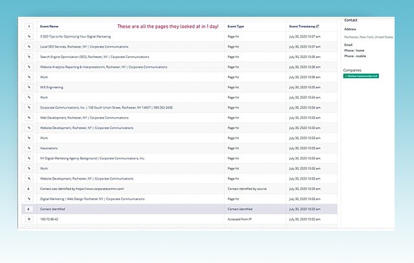Click 'Page hit' type for M/E Engineering row
414x263 pixels.
(233, 87)
